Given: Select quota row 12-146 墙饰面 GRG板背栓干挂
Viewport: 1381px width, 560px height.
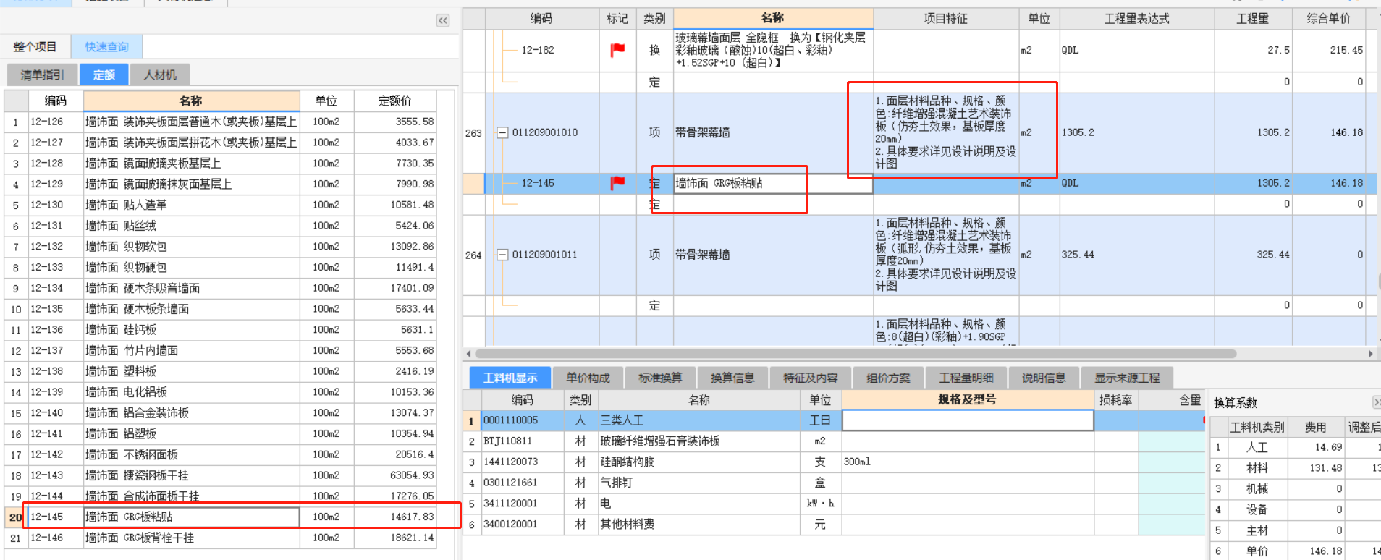Looking at the screenshot, I should click(x=221, y=538).
